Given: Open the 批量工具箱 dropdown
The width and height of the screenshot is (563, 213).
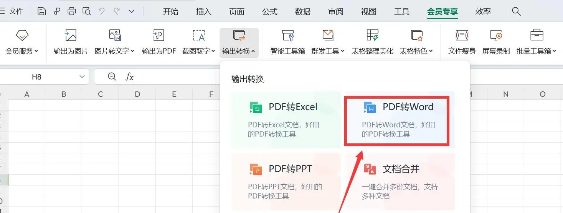Looking at the screenshot, I should pos(537,42).
